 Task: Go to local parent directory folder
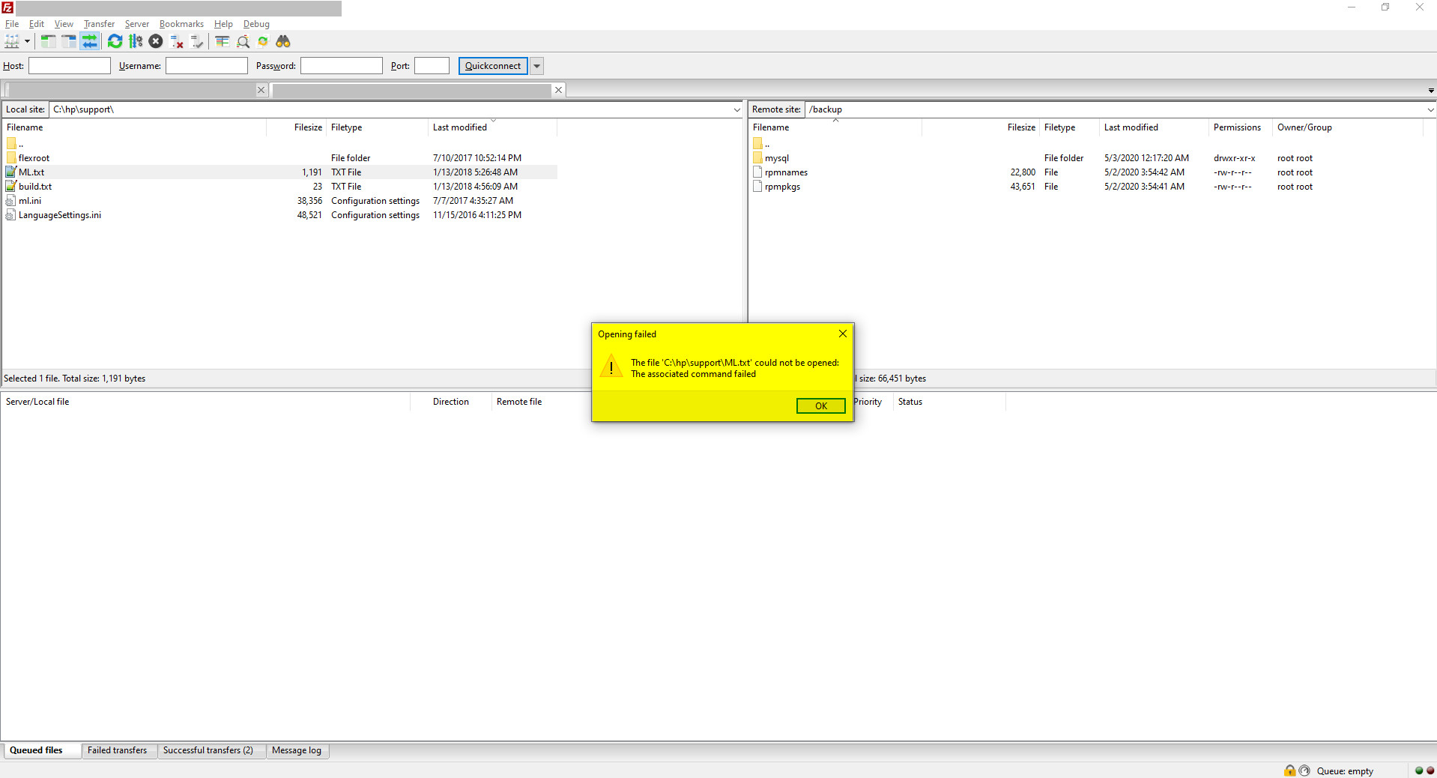12,144
